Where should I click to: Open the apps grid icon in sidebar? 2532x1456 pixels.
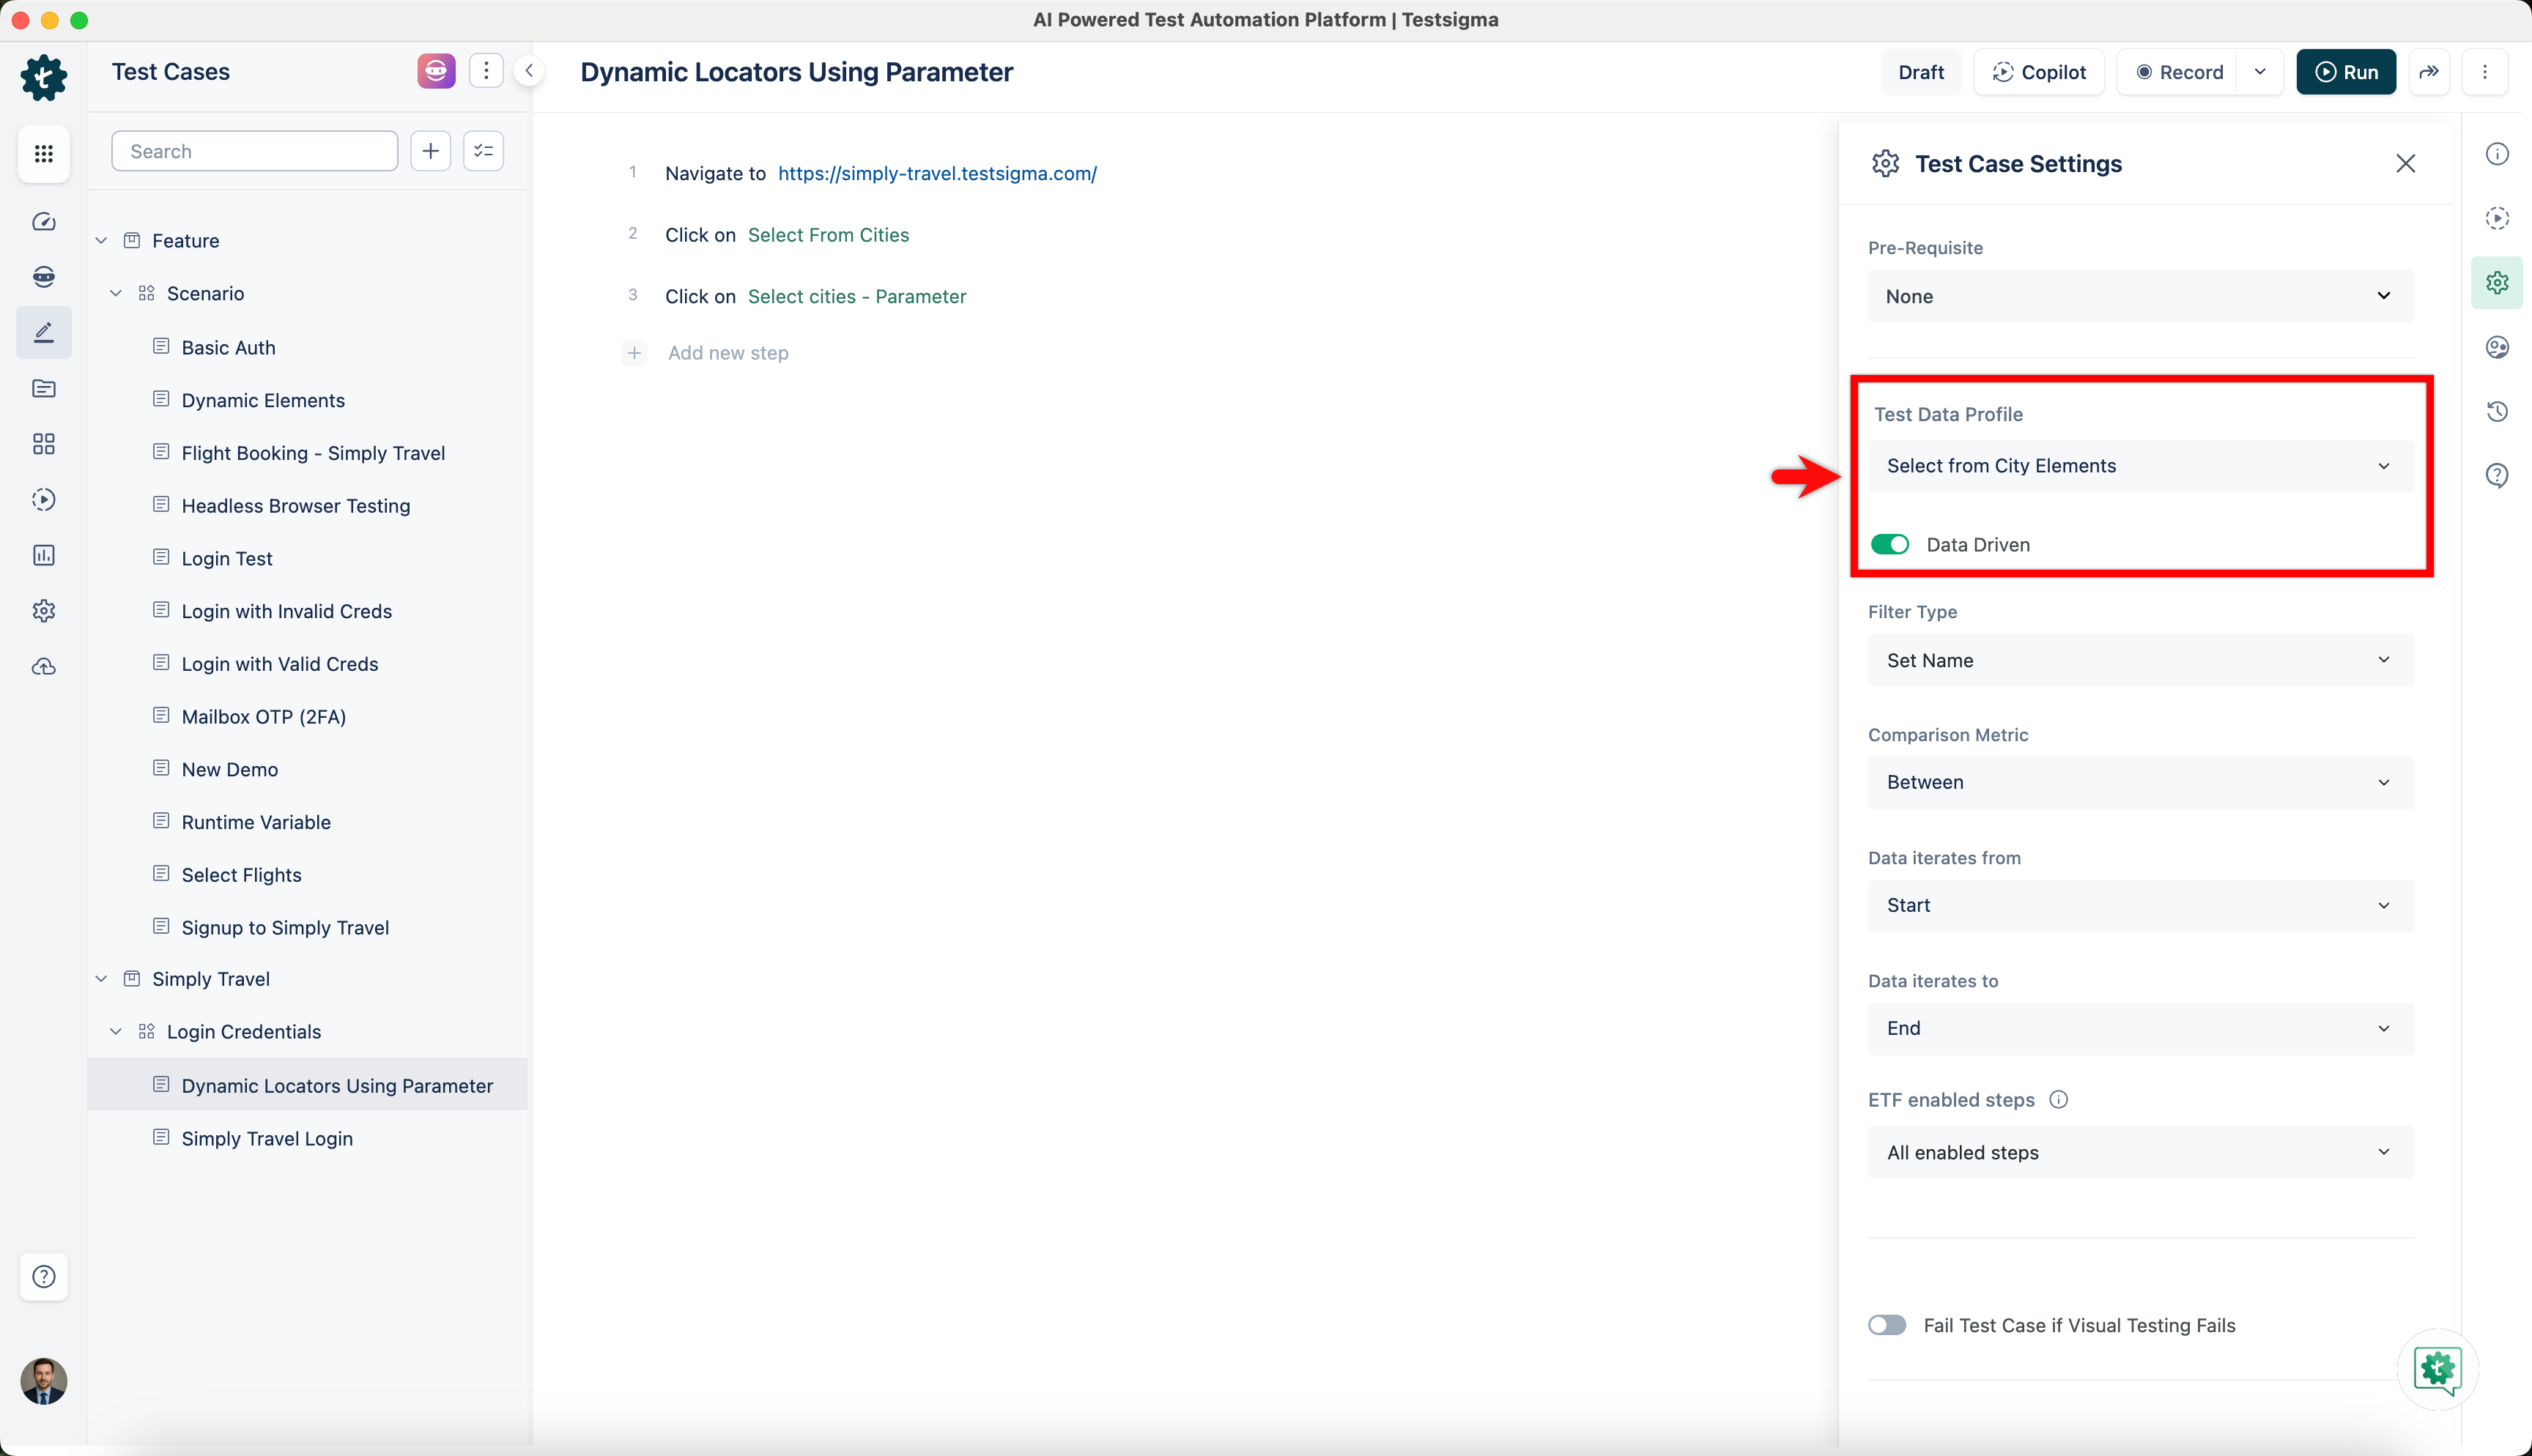click(43, 154)
